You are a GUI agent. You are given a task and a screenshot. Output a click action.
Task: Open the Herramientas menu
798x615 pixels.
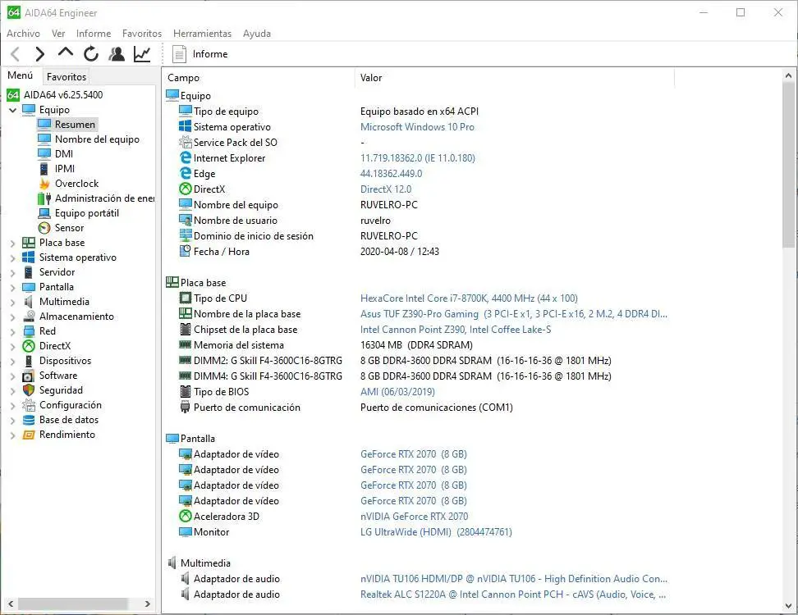(x=202, y=34)
